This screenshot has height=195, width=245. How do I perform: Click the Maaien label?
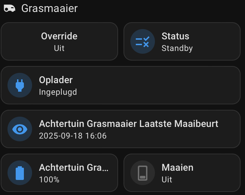[177, 168]
